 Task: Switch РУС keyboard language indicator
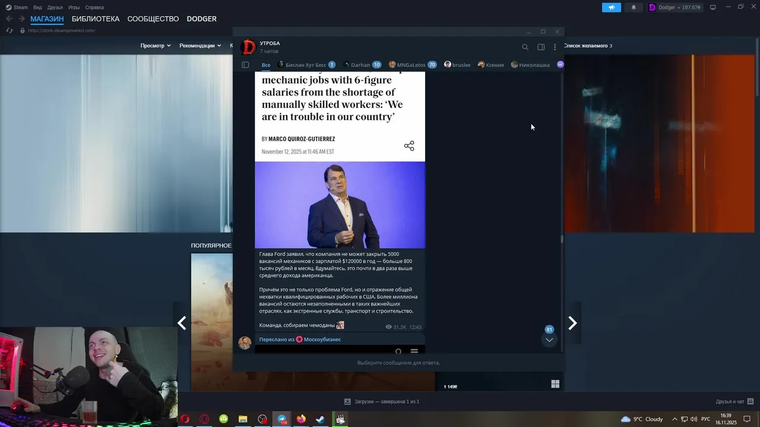click(x=706, y=419)
